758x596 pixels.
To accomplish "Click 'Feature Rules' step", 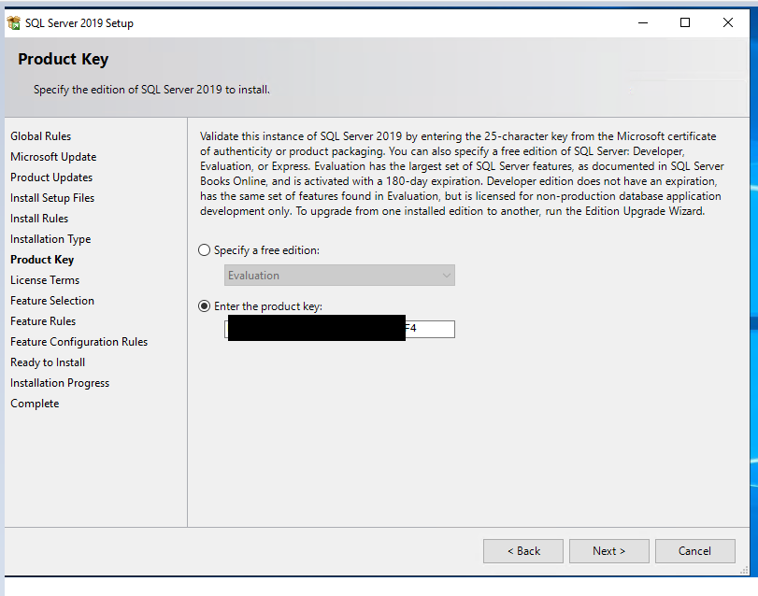I will [x=43, y=321].
